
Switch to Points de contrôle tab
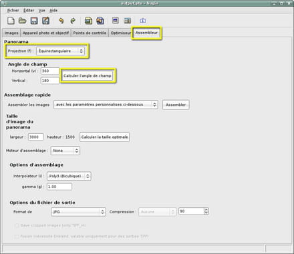pos(90,33)
